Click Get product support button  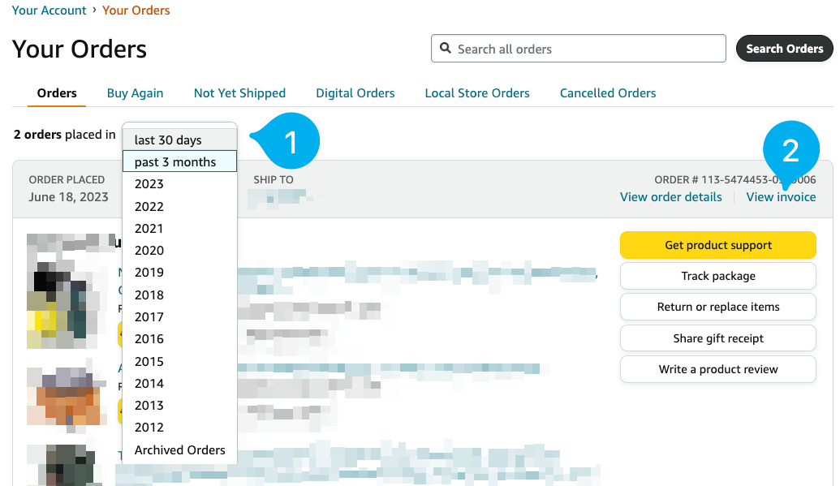pyautogui.click(x=718, y=245)
